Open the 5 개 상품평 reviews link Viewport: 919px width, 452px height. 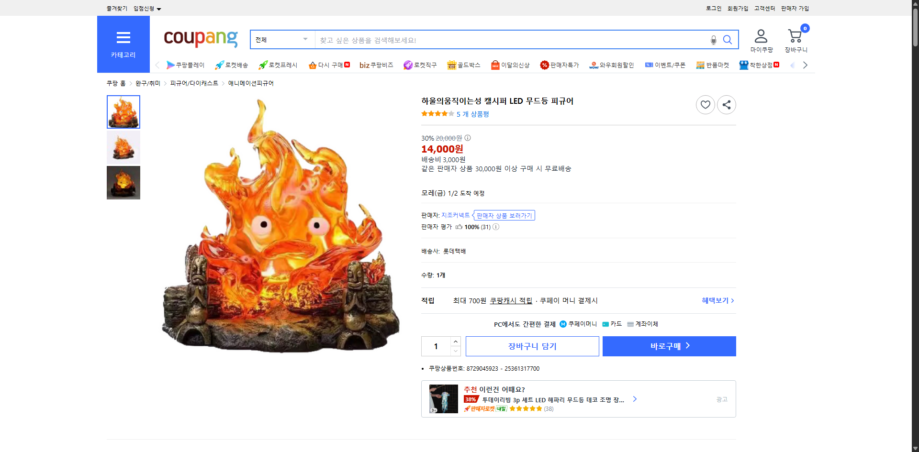473,114
